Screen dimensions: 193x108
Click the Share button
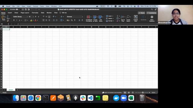(x=141, y=13)
